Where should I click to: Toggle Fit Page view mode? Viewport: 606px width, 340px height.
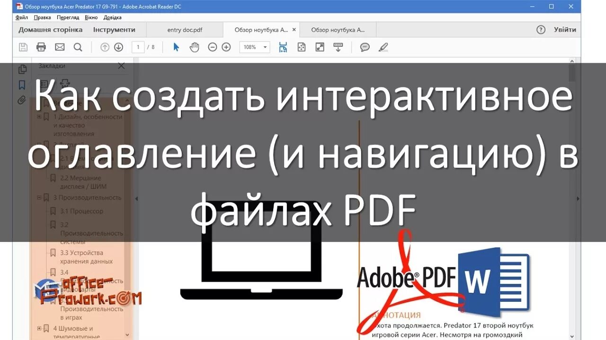click(x=302, y=47)
